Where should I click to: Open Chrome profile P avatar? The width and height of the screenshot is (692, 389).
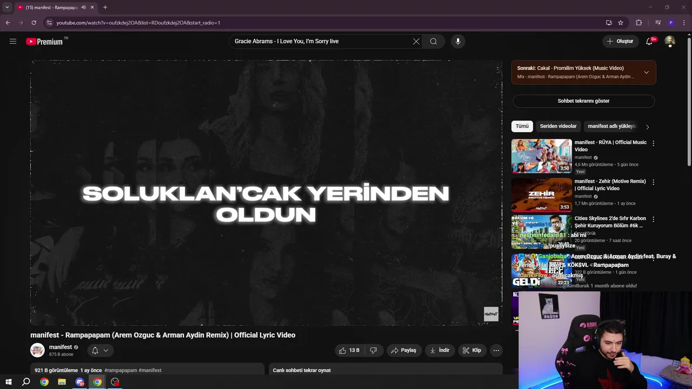(671, 23)
